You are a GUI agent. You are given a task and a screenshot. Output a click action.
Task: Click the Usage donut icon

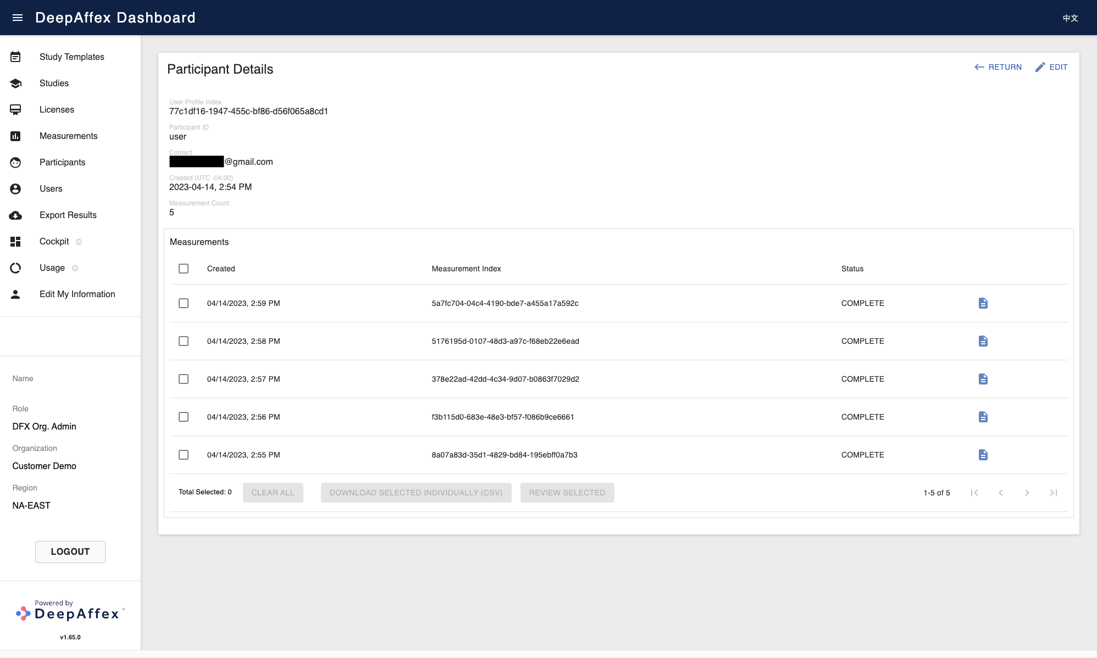point(15,267)
